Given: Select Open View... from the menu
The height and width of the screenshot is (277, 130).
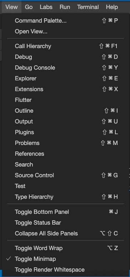Looking at the screenshot, I should click(x=65, y=32).
